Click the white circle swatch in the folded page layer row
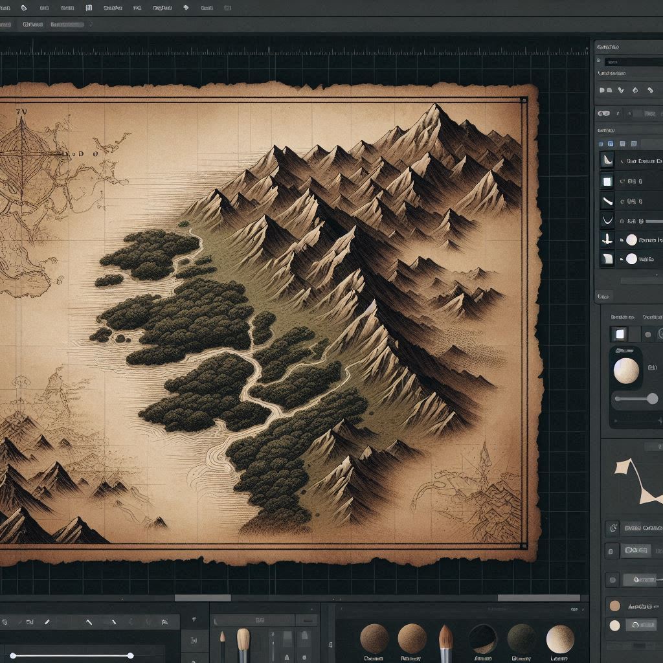The width and height of the screenshot is (663, 663). [631, 259]
